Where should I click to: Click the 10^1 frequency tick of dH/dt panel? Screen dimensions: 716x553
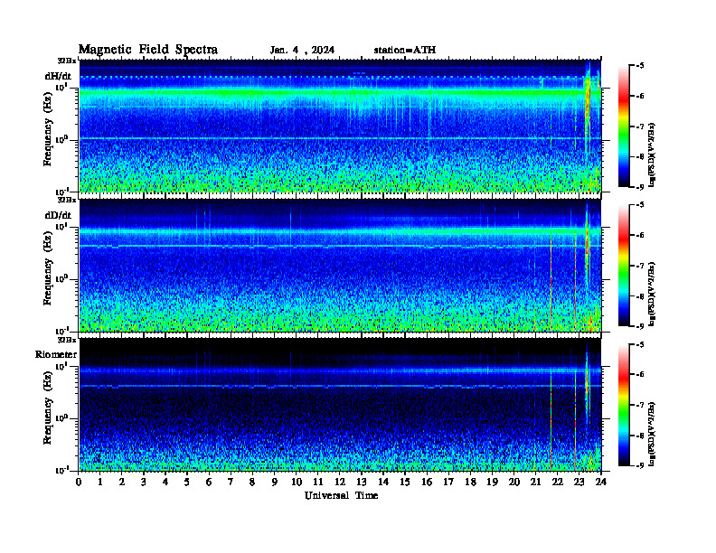coord(61,87)
